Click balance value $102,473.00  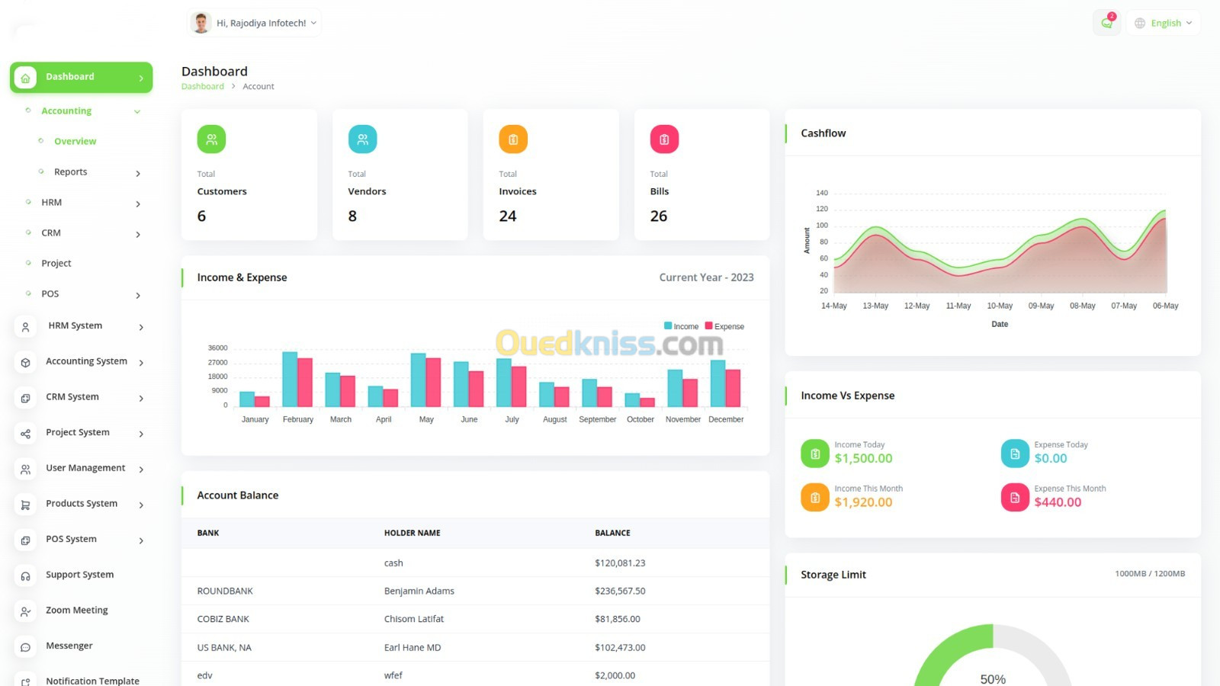tap(620, 648)
